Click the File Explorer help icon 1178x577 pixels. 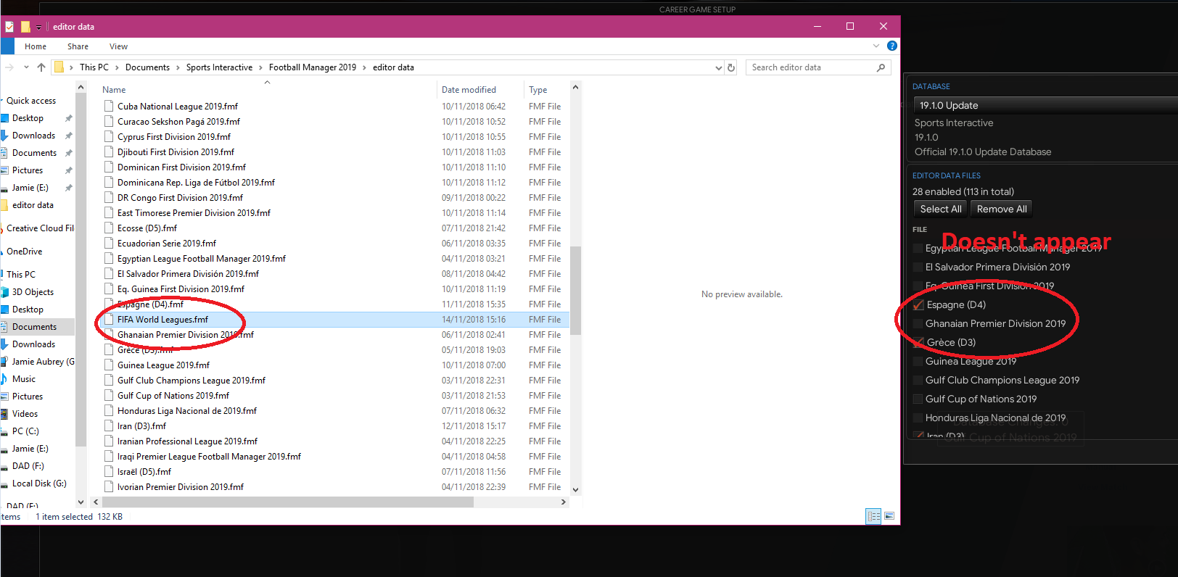(x=892, y=46)
